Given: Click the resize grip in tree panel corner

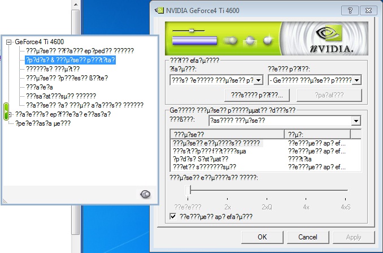Looking at the screenshot, I should tap(5, 201).
